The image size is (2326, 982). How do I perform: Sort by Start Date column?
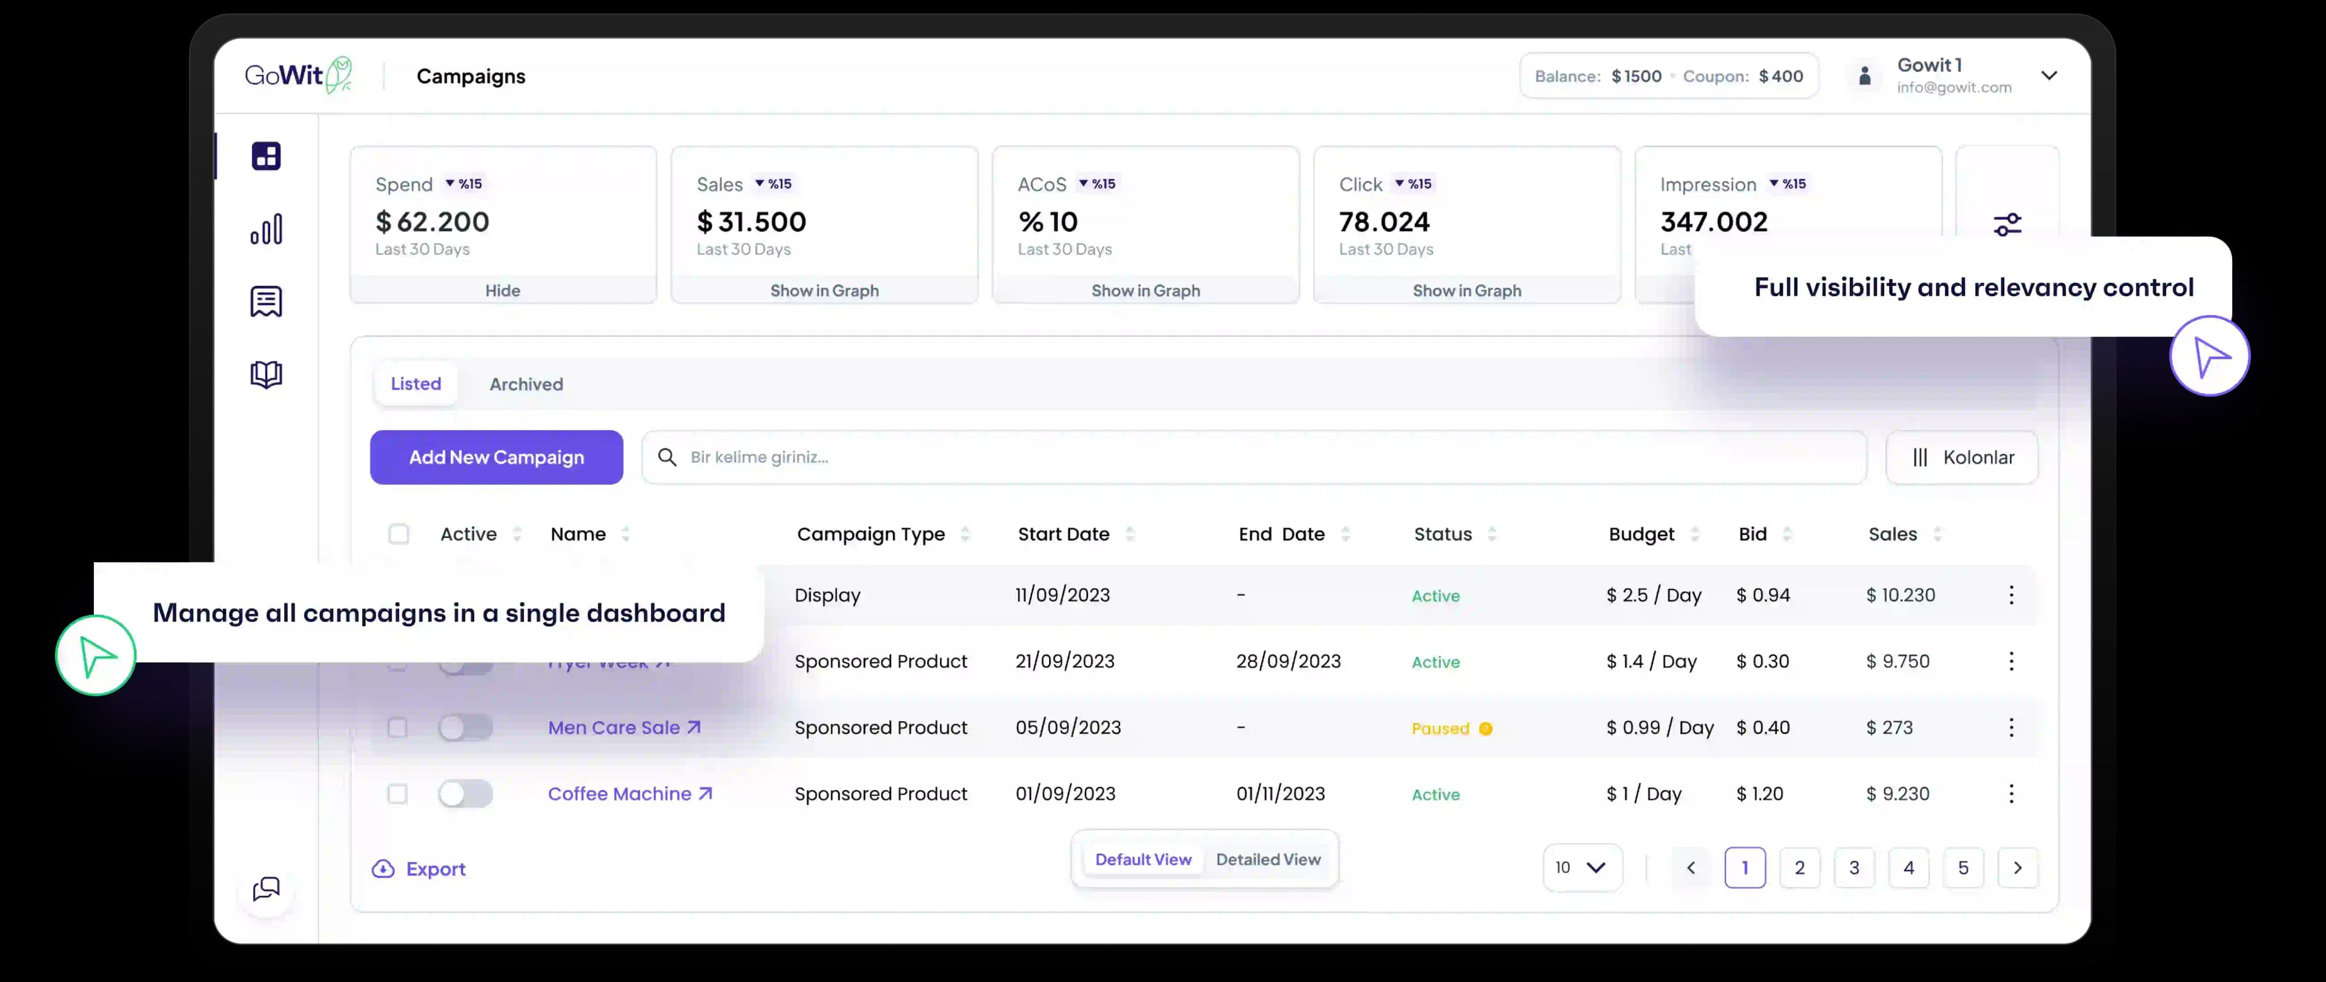click(x=1130, y=534)
